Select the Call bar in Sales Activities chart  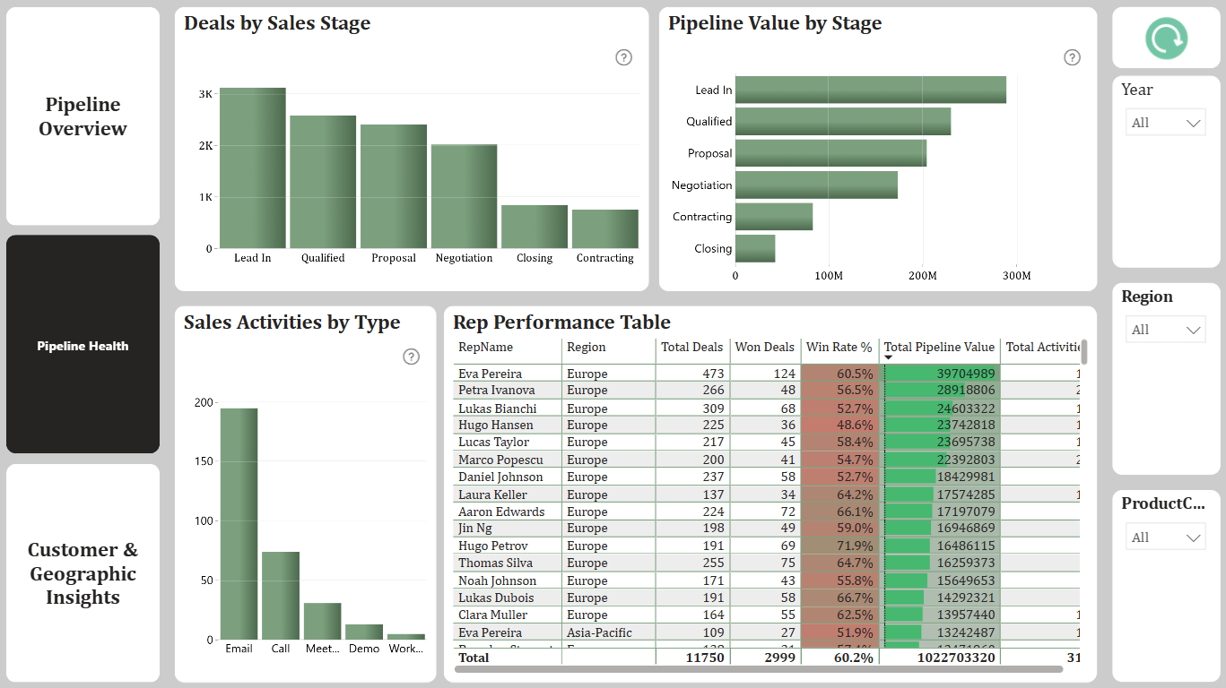[281, 596]
